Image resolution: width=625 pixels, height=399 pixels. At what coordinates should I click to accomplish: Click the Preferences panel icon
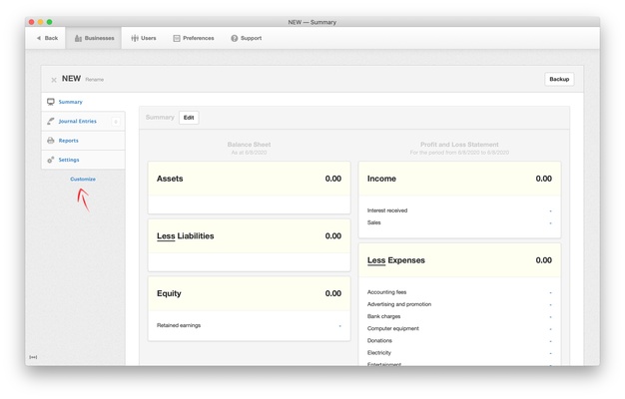(x=177, y=38)
